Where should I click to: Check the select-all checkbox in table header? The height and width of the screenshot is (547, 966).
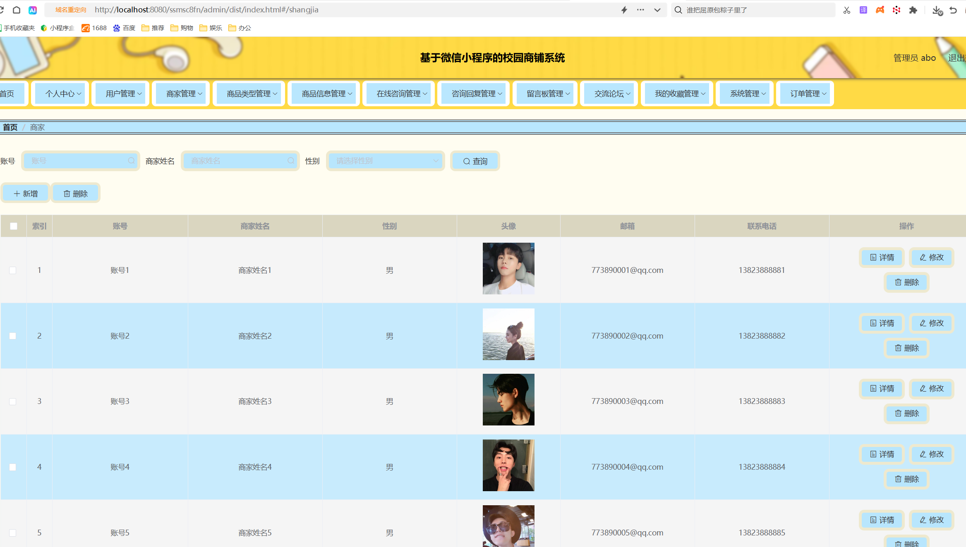[14, 226]
